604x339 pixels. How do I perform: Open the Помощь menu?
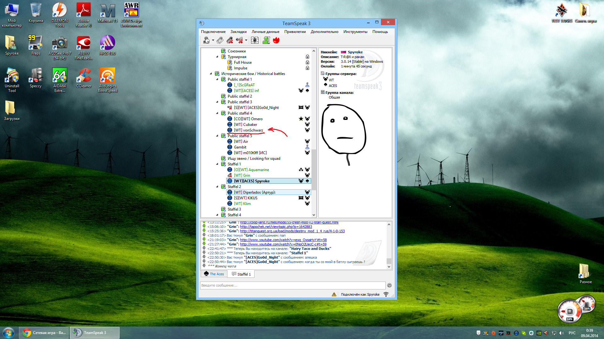click(x=380, y=32)
